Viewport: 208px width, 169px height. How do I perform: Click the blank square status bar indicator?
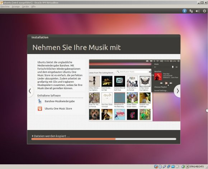[177, 166]
